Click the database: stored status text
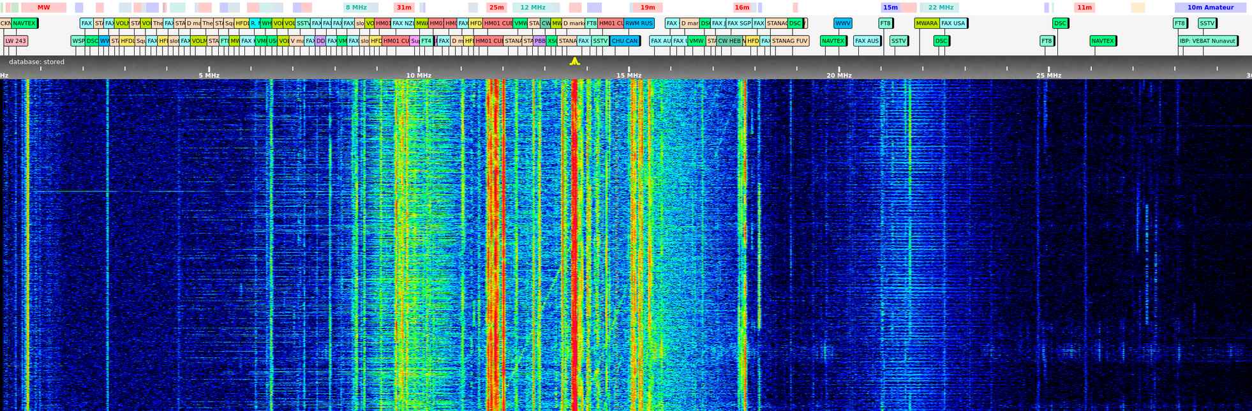Screen dimensions: 1252x411 (x=36, y=62)
